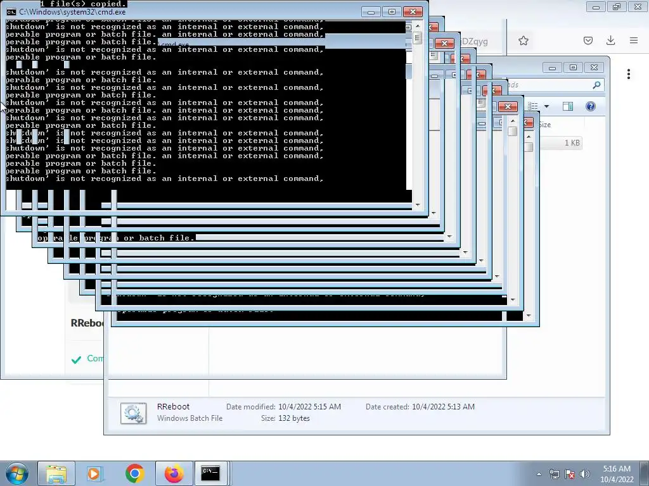Open the three-dot page menu in Firefox
649x486 pixels.
629,75
